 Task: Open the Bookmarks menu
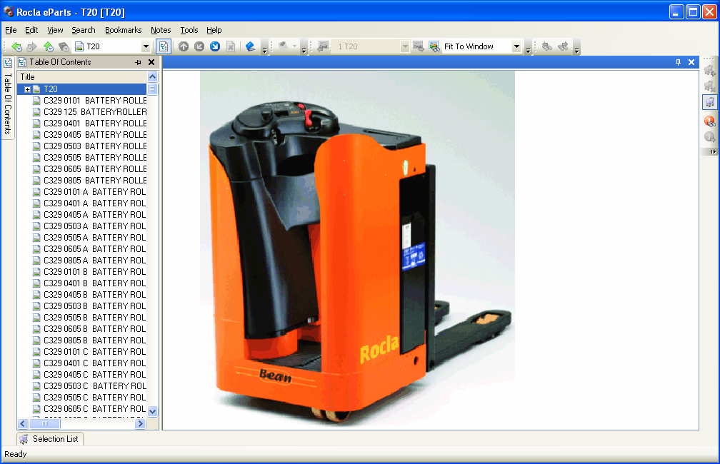click(123, 30)
